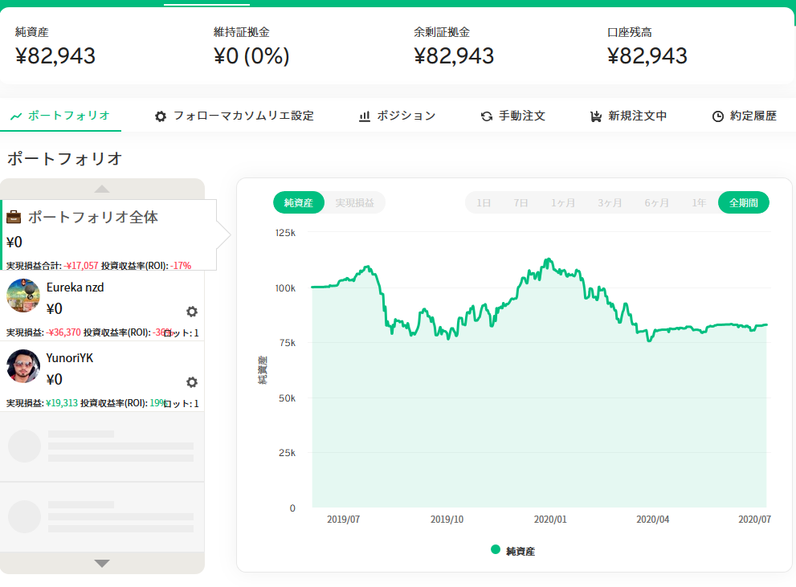Go to フォローマカソムリエ設定 tab
This screenshot has height=587, width=796.
tap(234, 116)
